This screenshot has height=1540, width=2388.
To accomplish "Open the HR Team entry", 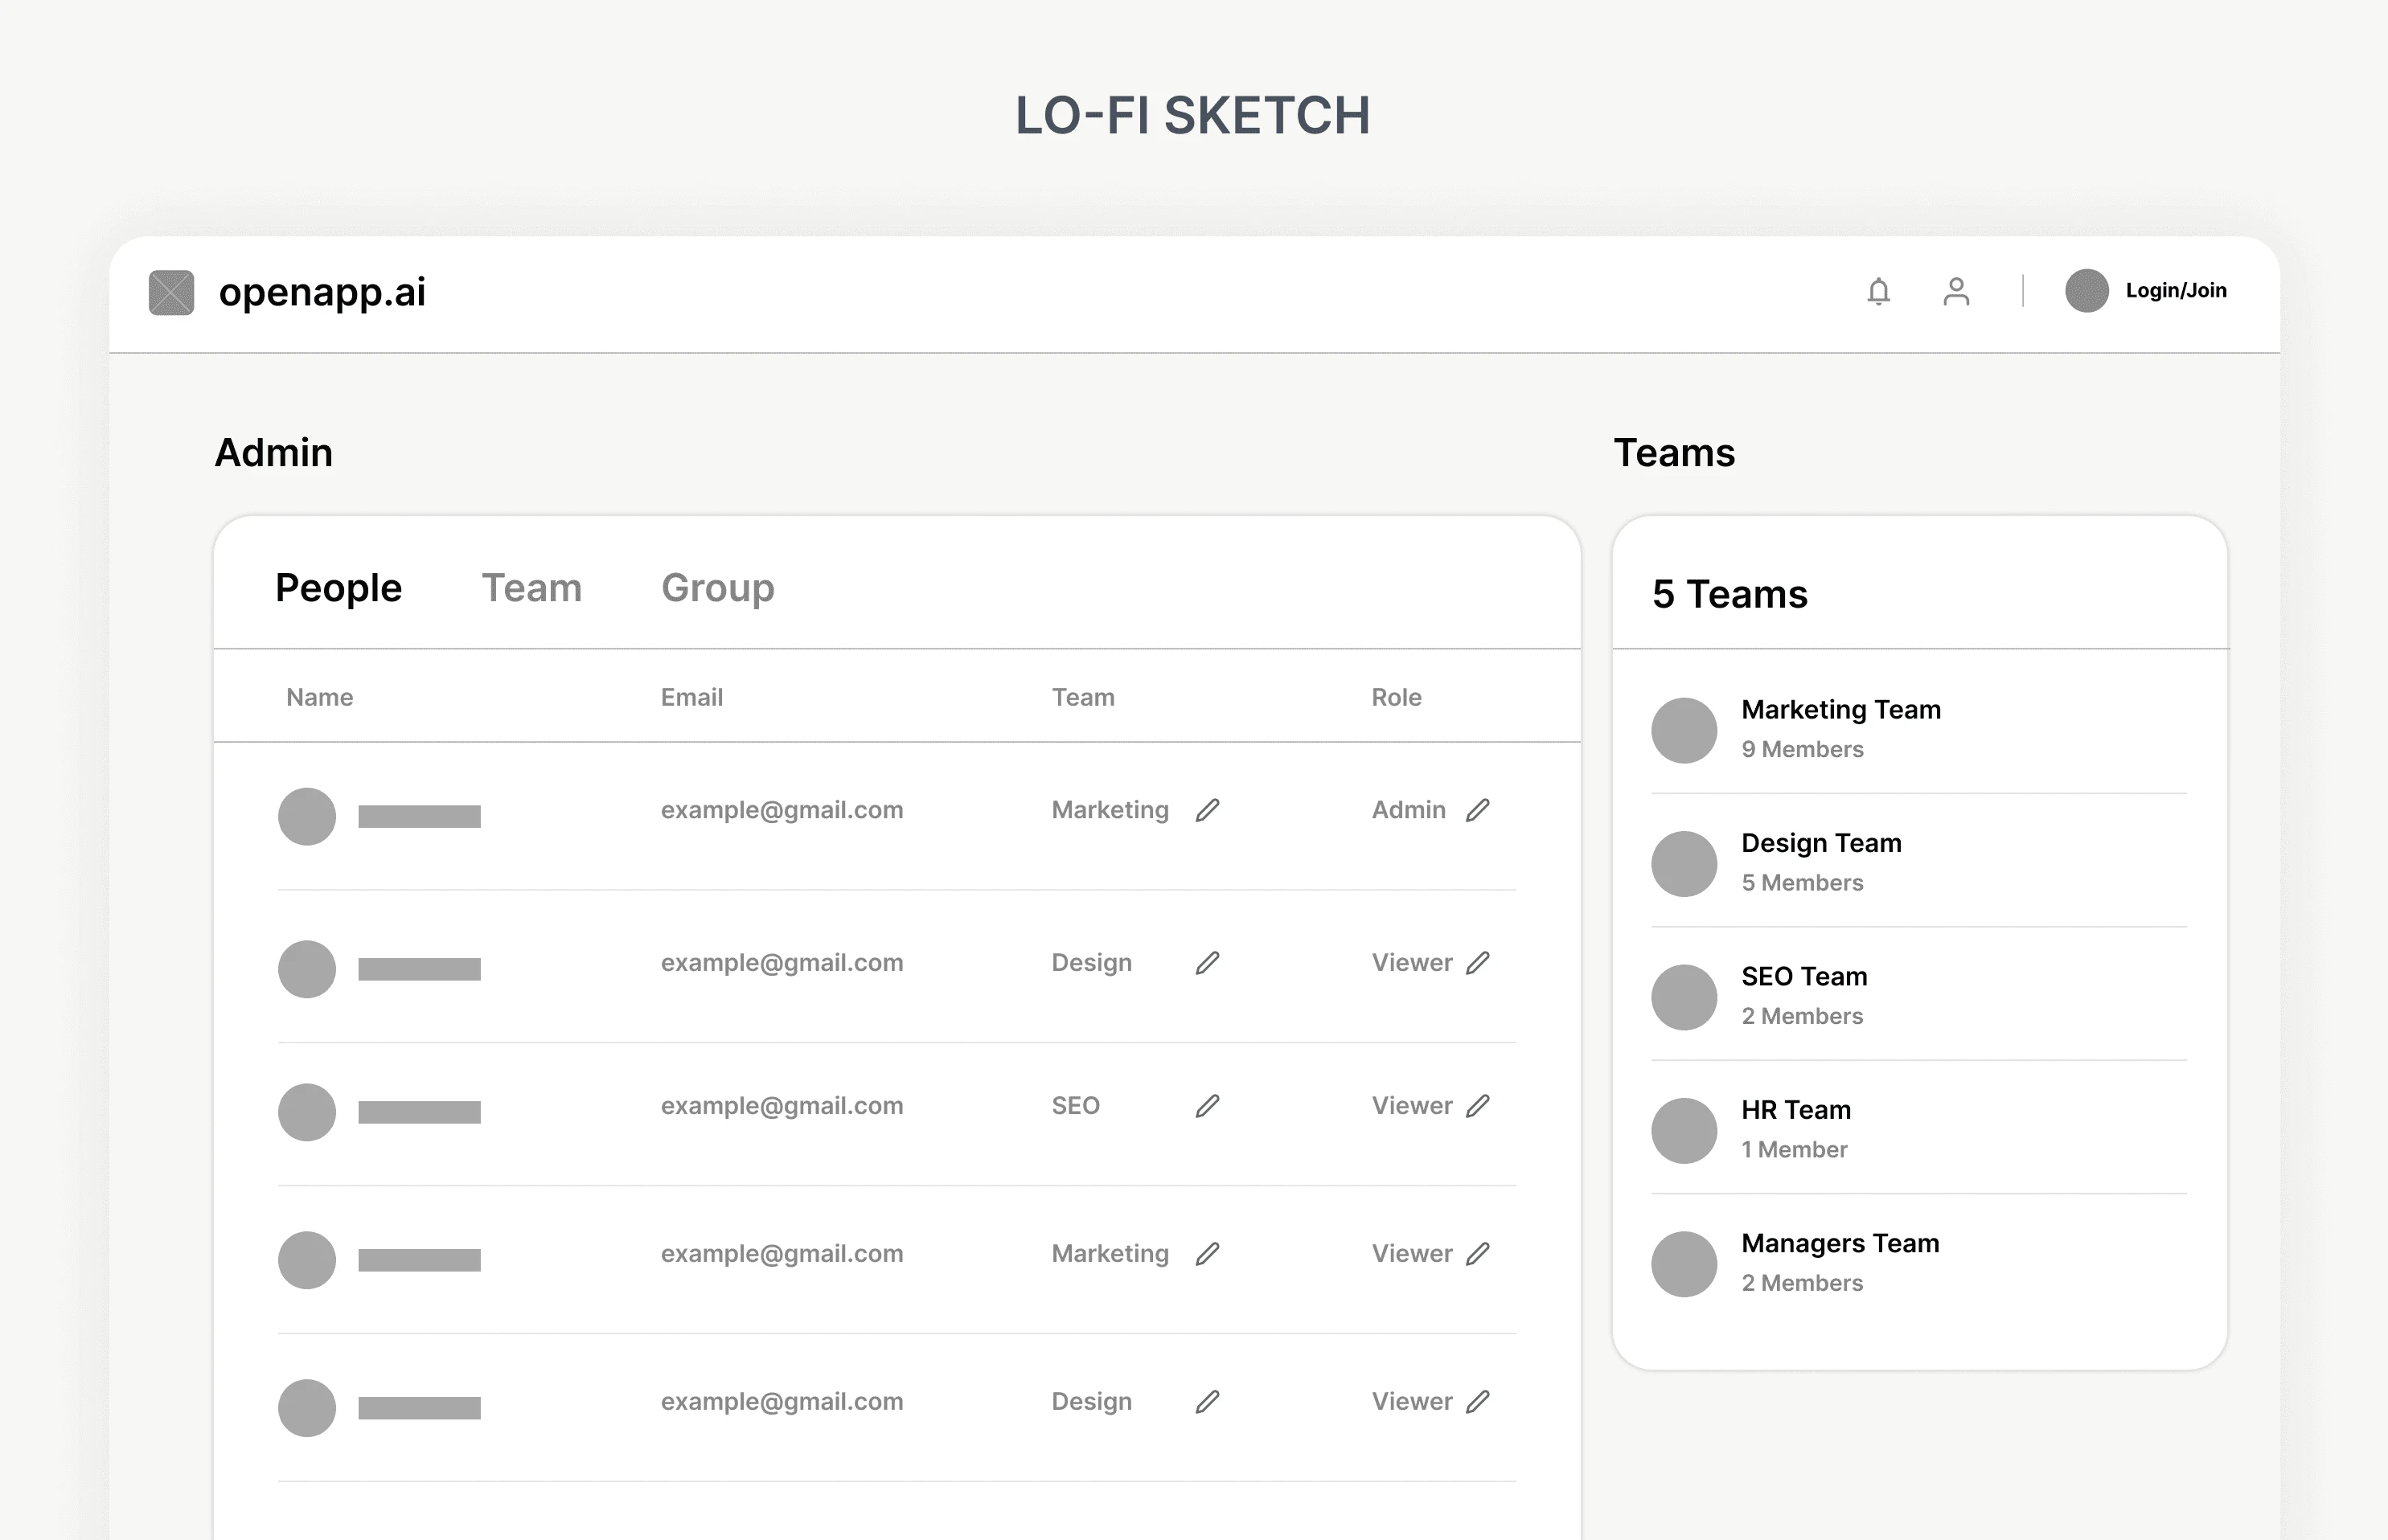I will pyautogui.click(x=1918, y=1131).
